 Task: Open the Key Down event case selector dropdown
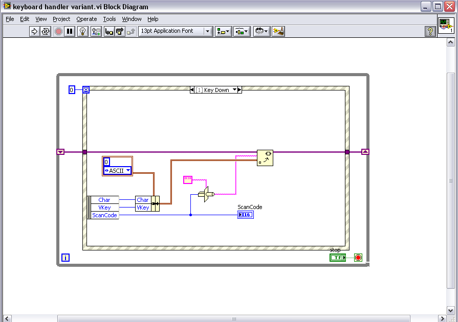coord(233,89)
